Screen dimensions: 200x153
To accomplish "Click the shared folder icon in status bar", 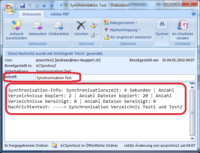I will point(54,145).
